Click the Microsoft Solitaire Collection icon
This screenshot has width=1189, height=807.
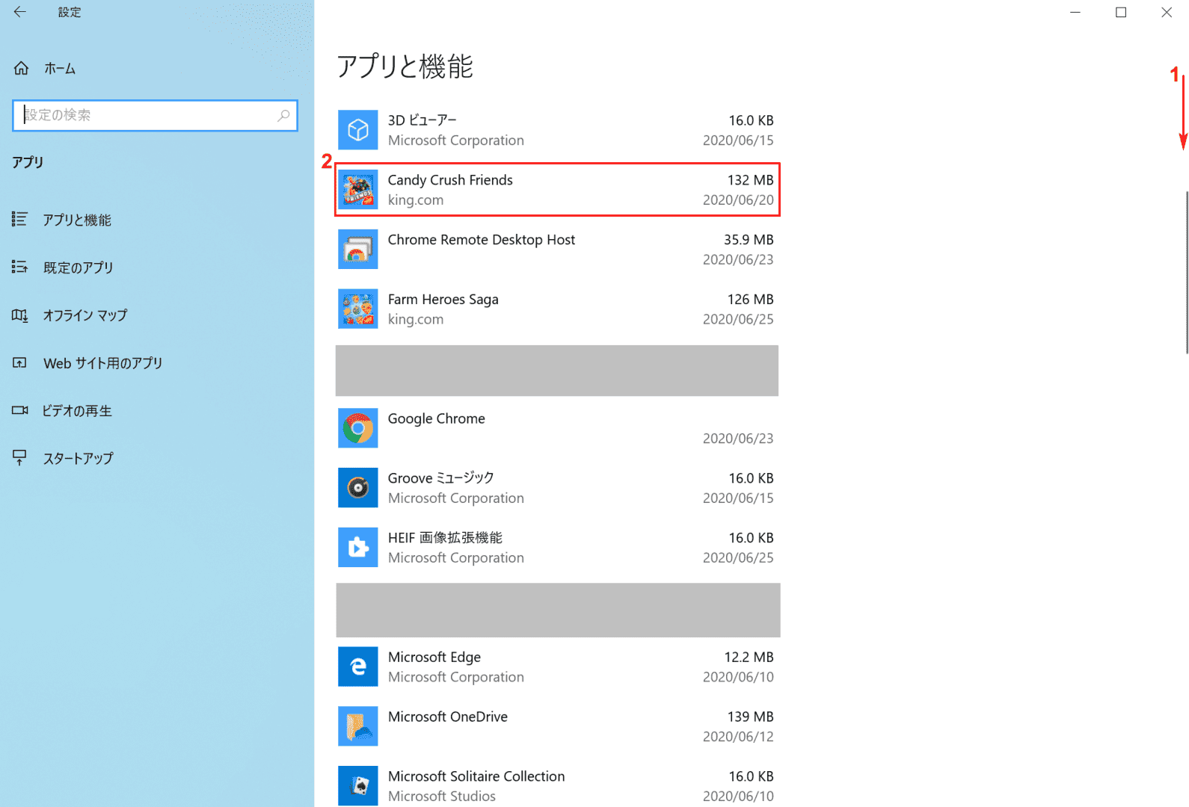[357, 786]
